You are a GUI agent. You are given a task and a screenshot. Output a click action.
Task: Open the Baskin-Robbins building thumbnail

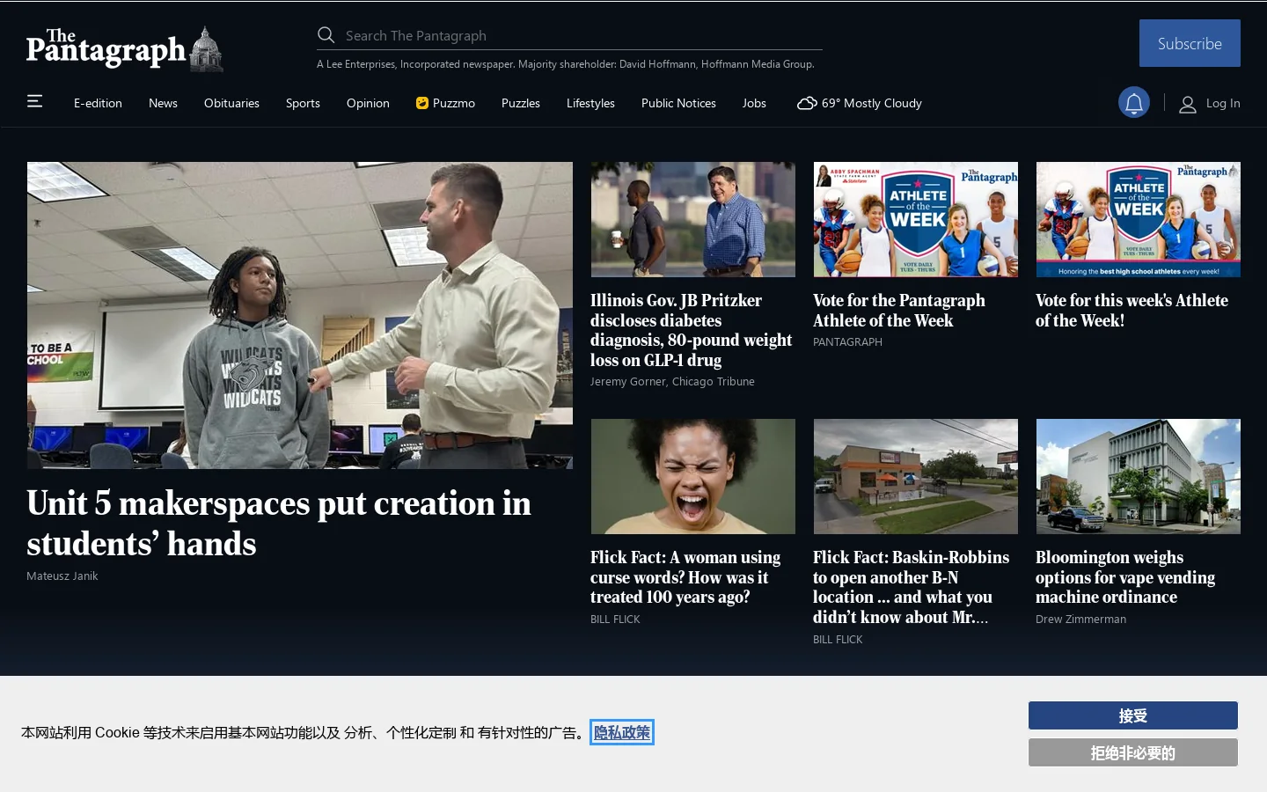(916, 476)
